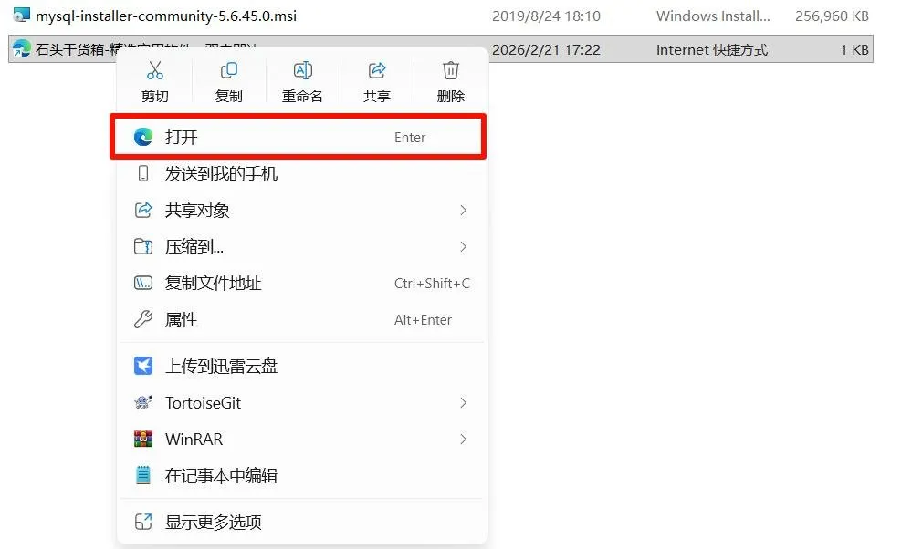Expand the TortoiseGit submenu arrow
This screenshot has width=901, height=549.
463,402
